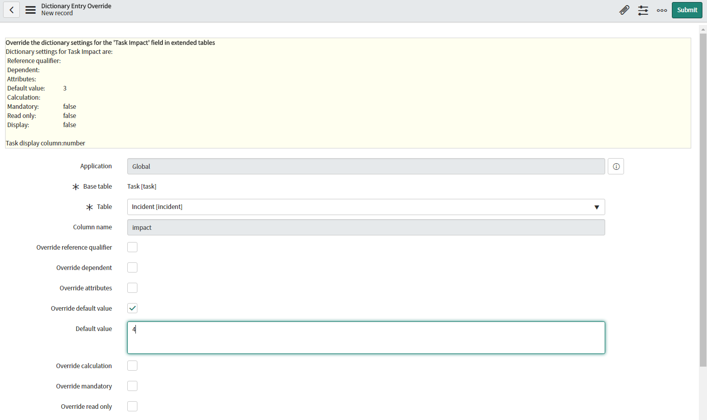Open the Incident [incident] table selector
Image resolution: width=707 pixels, height=420 pixels.
(356, 207)
